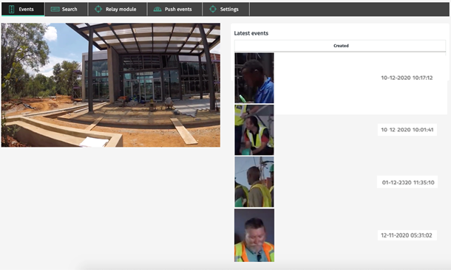Screen dimensions: 451x270
Task: Go to the Relay module tab
Action: [118, 9]
